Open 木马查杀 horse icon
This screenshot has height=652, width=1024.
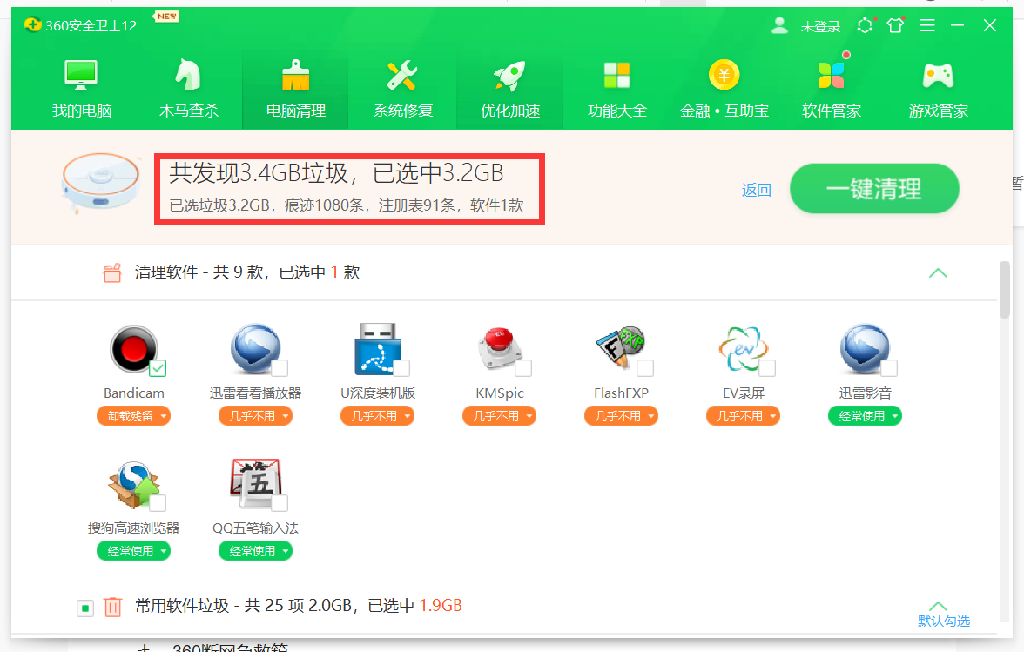pos(188,75)
